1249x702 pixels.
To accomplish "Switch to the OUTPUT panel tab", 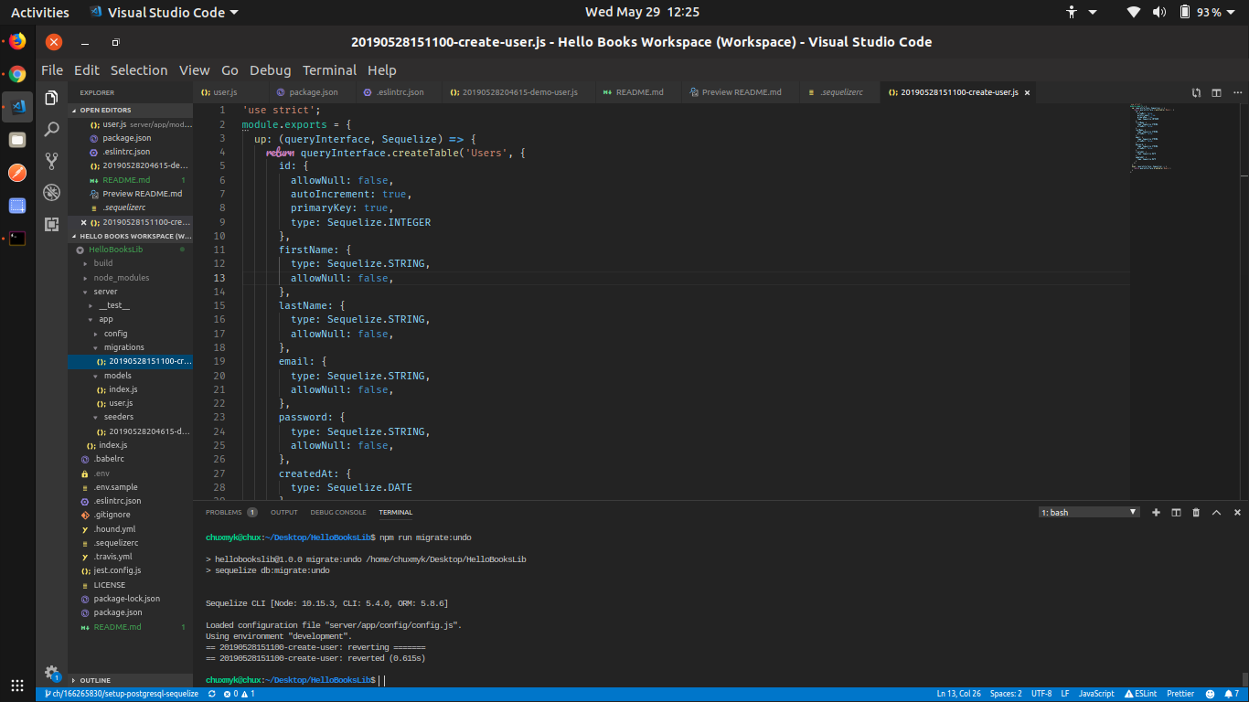I will tap(283, 513).
